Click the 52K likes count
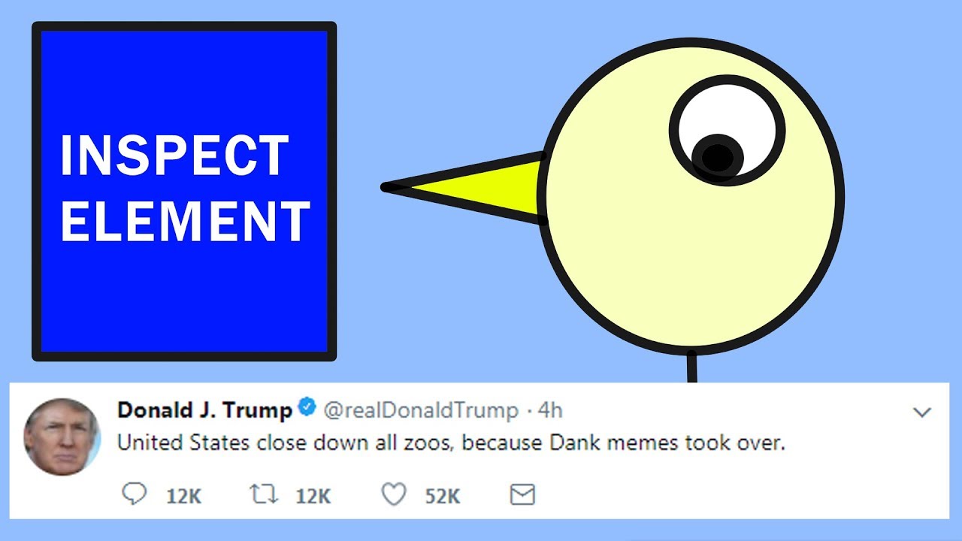 pos(443,496)
